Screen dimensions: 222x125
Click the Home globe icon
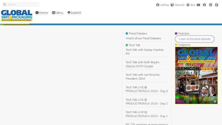(37, 12)
